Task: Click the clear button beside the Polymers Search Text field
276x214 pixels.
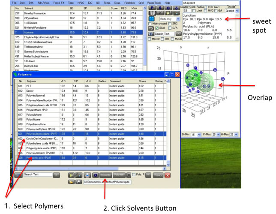Action: click(x=56, y=175)
